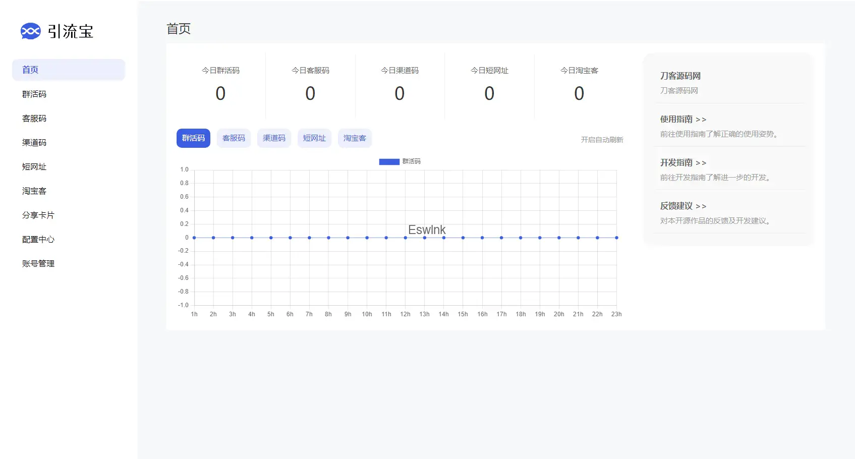
Task: Go to 群活码 in the sidebar
Action: coord(34,94)
